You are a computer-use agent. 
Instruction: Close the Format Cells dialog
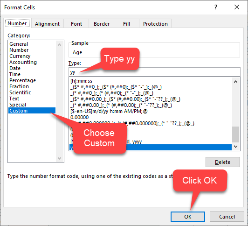tap(237, 7)
